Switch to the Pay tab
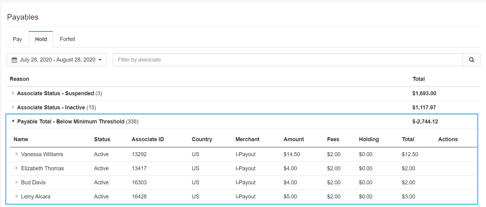486x207 pixels. 17,39
